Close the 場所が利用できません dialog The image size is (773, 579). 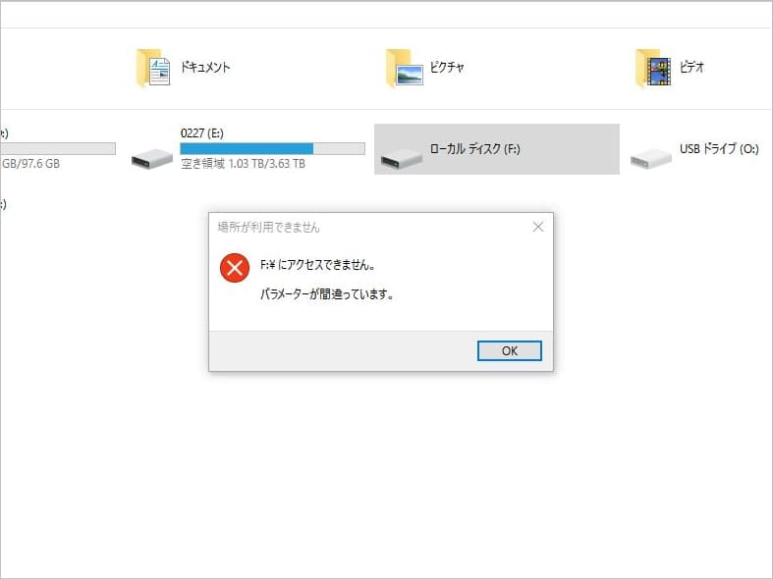[538, 227]
